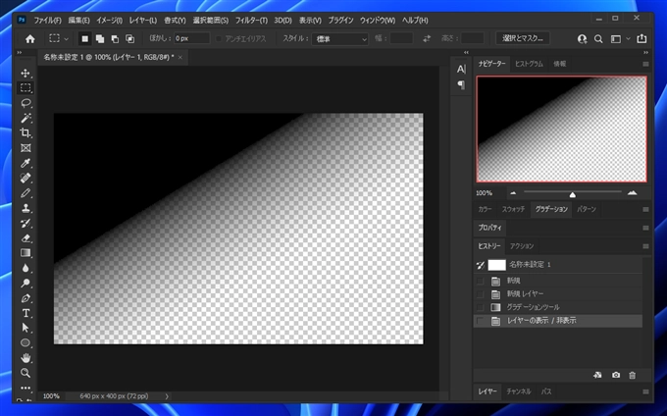Click the ぼかし feather input field
The width and height of the screenshot is (667, 416).
point(190,38)
